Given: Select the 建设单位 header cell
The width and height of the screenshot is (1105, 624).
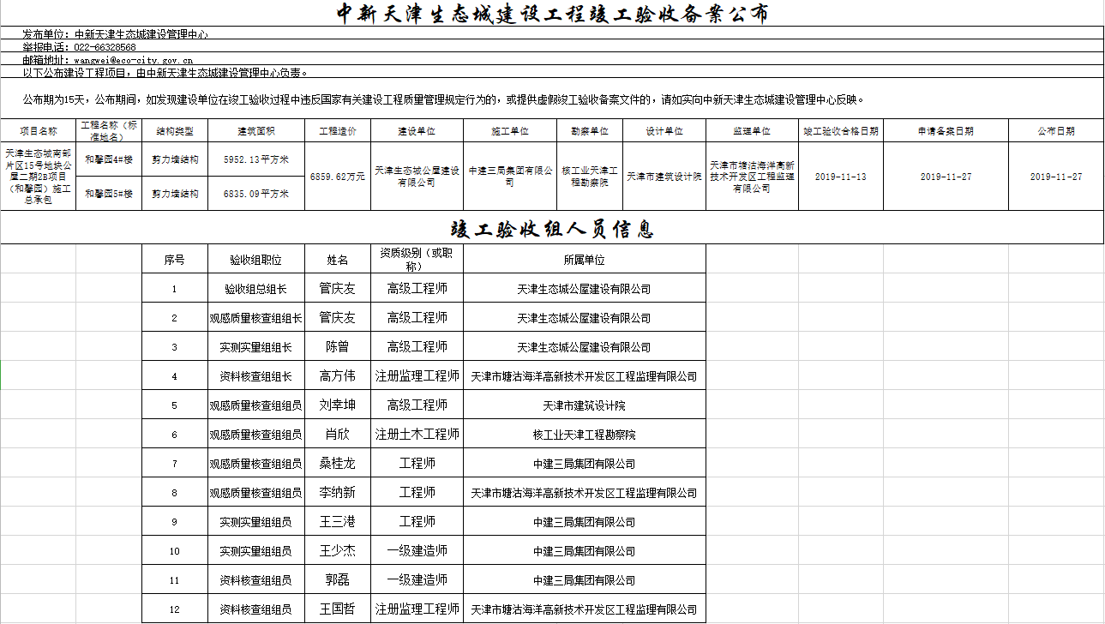Looking at the screenshot, I should (417, 131).
